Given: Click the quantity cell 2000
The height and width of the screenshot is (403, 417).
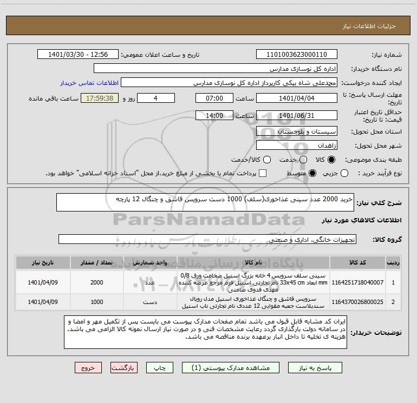Looking at the screenshot, I should tap(96, 282).
